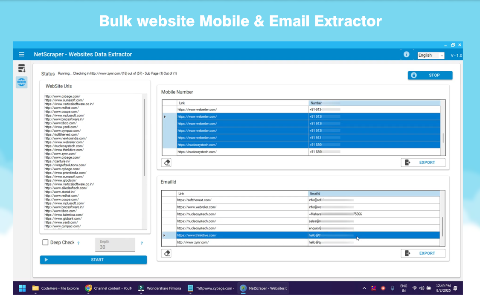
Task: Open the English language dropdown
Action: pos(431,55)
